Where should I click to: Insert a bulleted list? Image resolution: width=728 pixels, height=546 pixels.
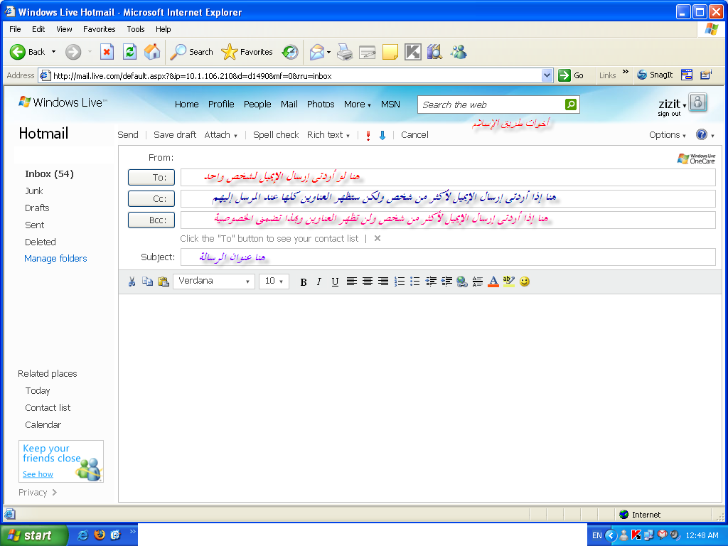point(415,282)
